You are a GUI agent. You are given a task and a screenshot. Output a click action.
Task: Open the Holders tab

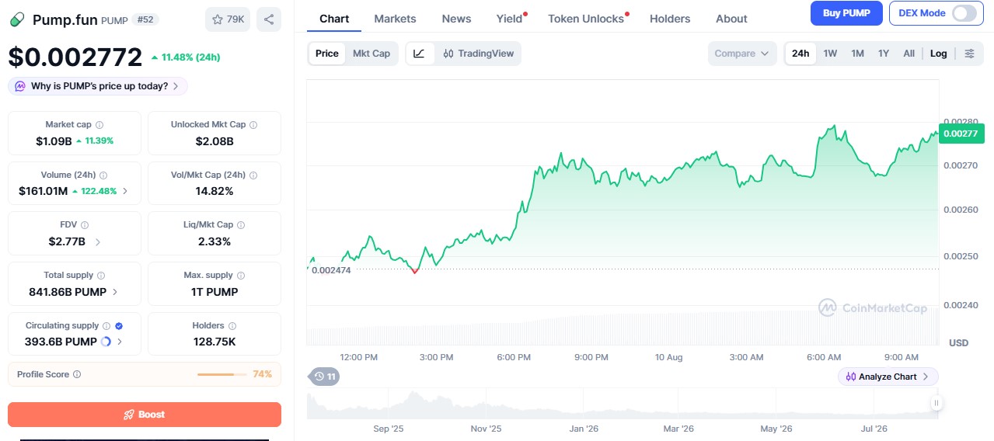(669, 19)
